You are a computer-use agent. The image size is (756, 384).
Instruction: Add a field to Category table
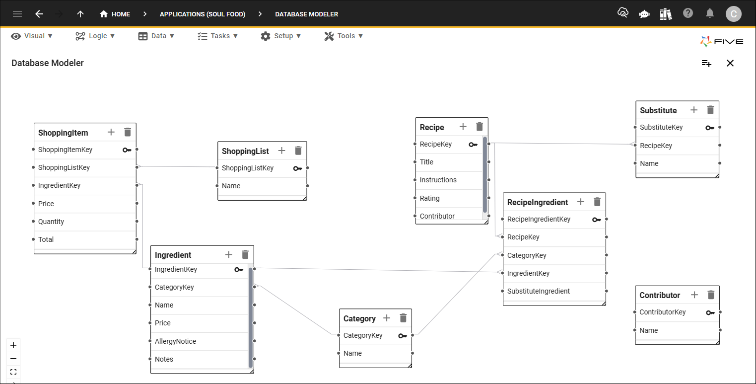[387, 318]
